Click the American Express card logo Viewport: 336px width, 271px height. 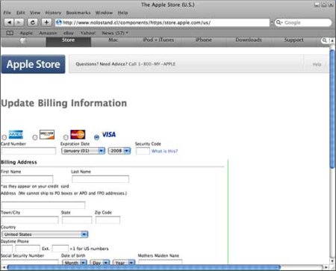click(x=16, y=134)
